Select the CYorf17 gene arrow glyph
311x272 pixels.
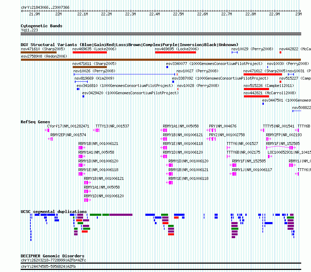click(47, 130)
